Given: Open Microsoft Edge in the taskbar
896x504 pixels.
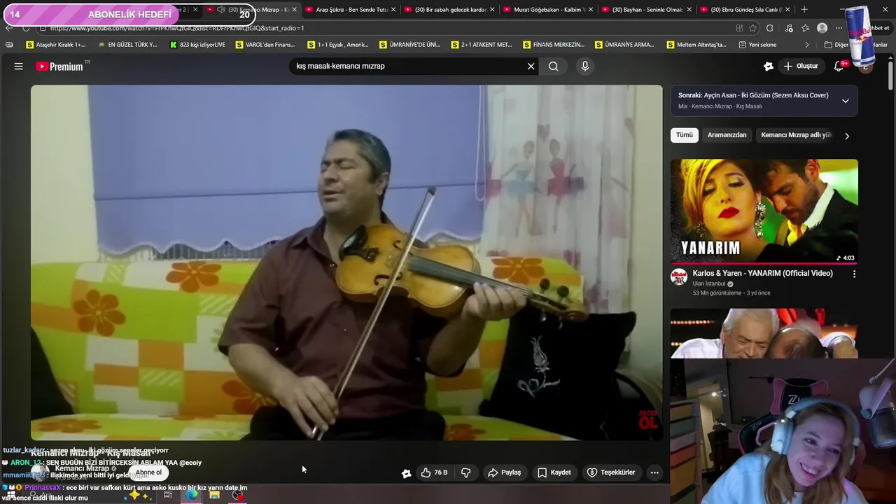Looking at the screenshot, I should pyautogui.click(x=192, y=495).
